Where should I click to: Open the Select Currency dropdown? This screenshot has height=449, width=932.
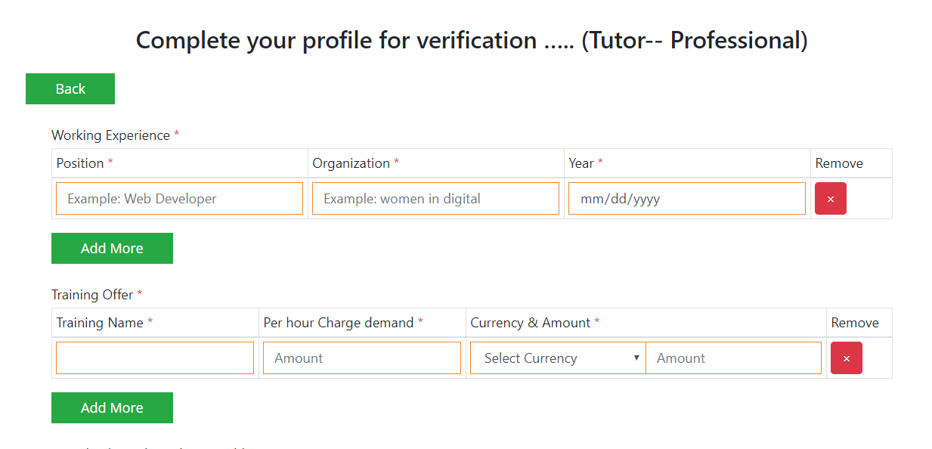tap(558, 358)
